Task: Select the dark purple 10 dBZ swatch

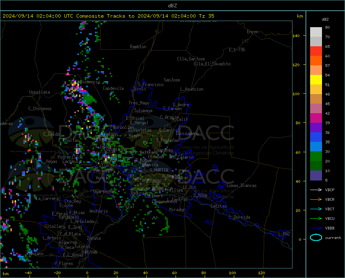Action: [316, 175]
